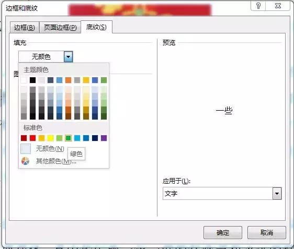Close the 边框和底纹 dialog
This screenshot has width=294, height=249.
click(278, 6)
